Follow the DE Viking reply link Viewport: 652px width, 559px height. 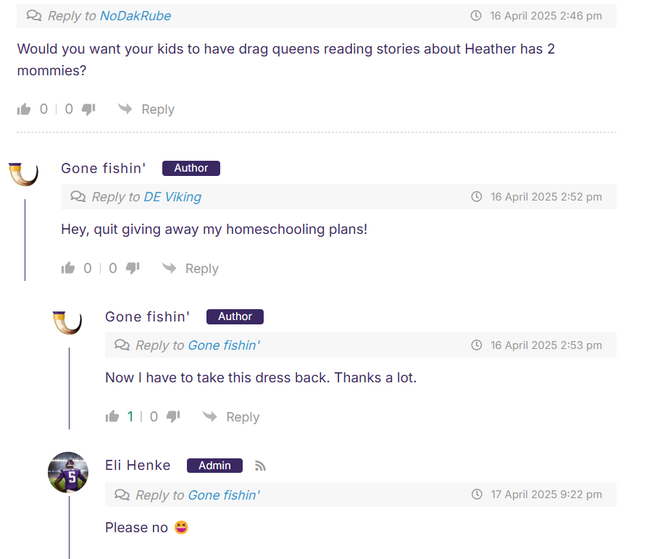click(172, 196)
